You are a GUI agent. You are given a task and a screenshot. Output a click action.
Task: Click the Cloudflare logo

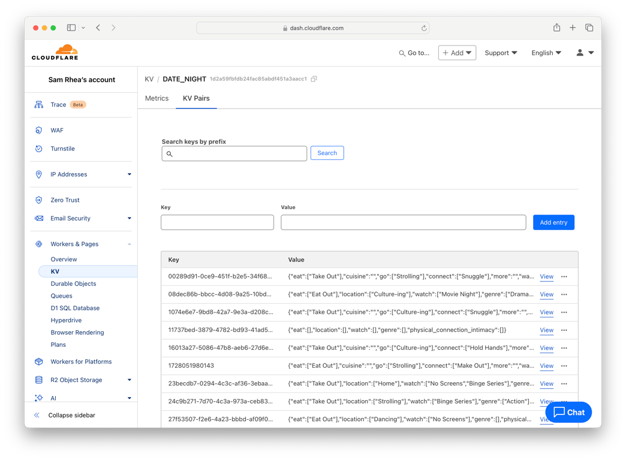55,52
